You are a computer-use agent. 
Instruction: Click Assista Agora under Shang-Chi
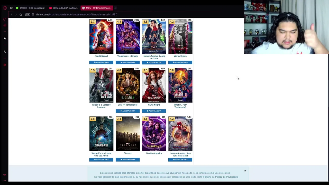[x=101, y=160]
